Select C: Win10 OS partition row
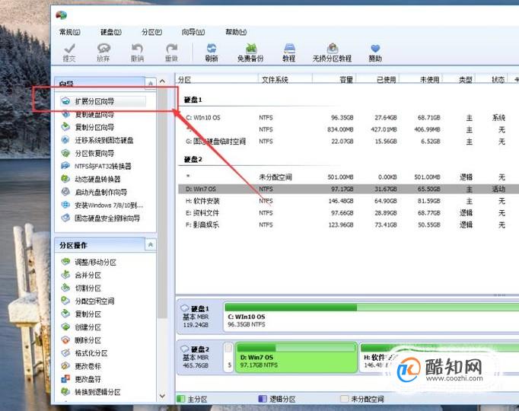 pos(348,117)
